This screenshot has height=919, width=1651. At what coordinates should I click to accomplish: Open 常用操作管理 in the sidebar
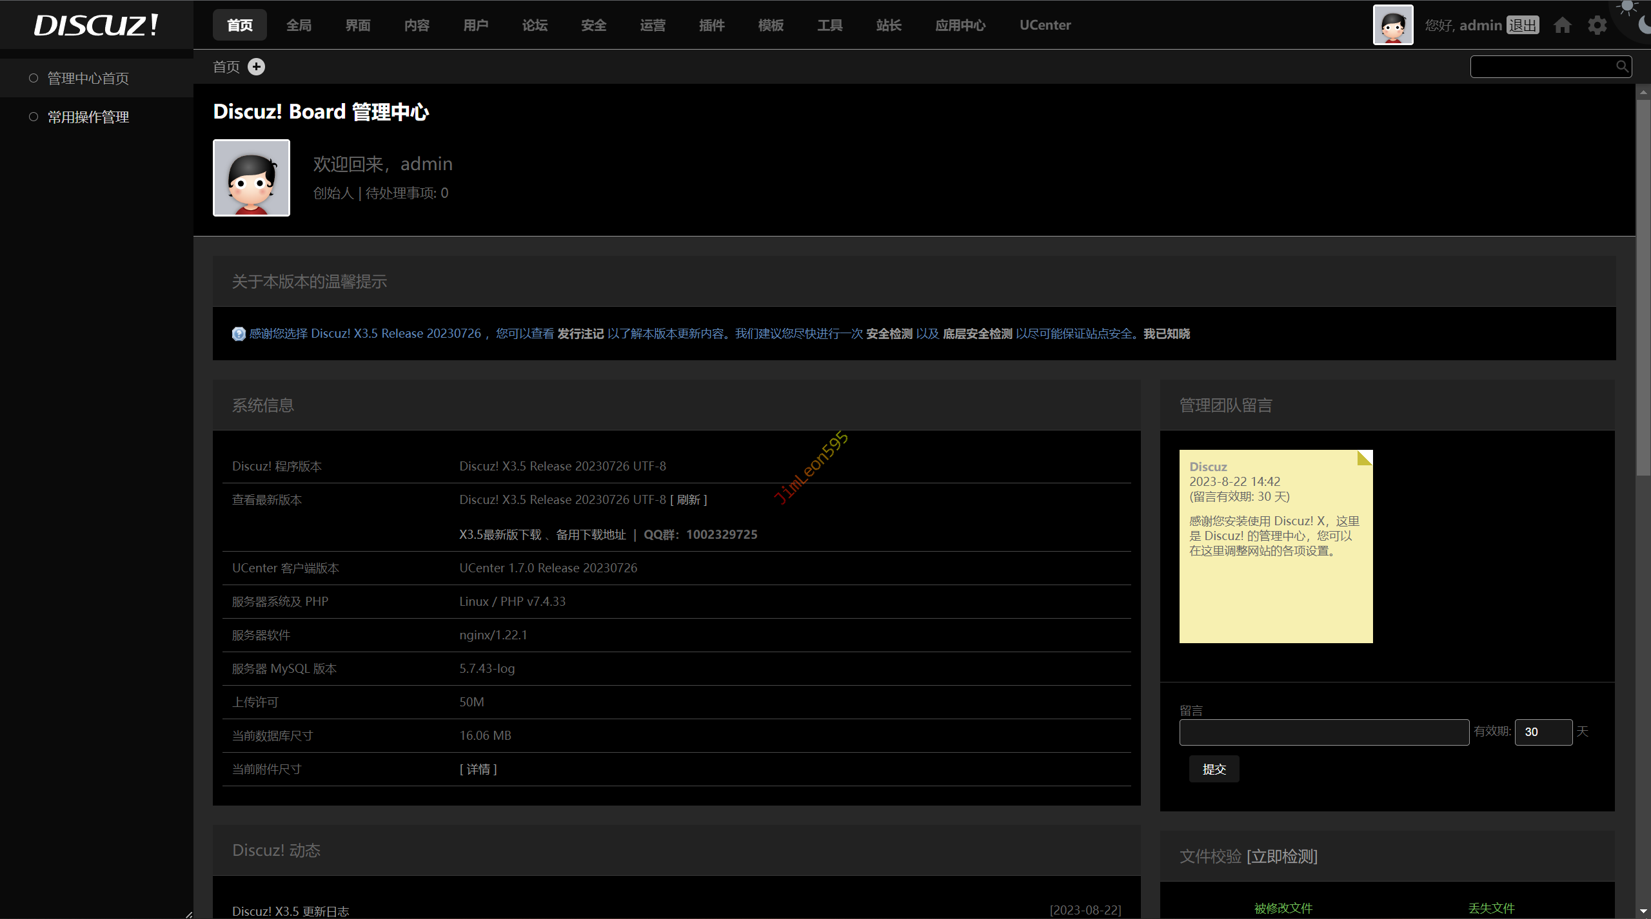click(88, 117)
